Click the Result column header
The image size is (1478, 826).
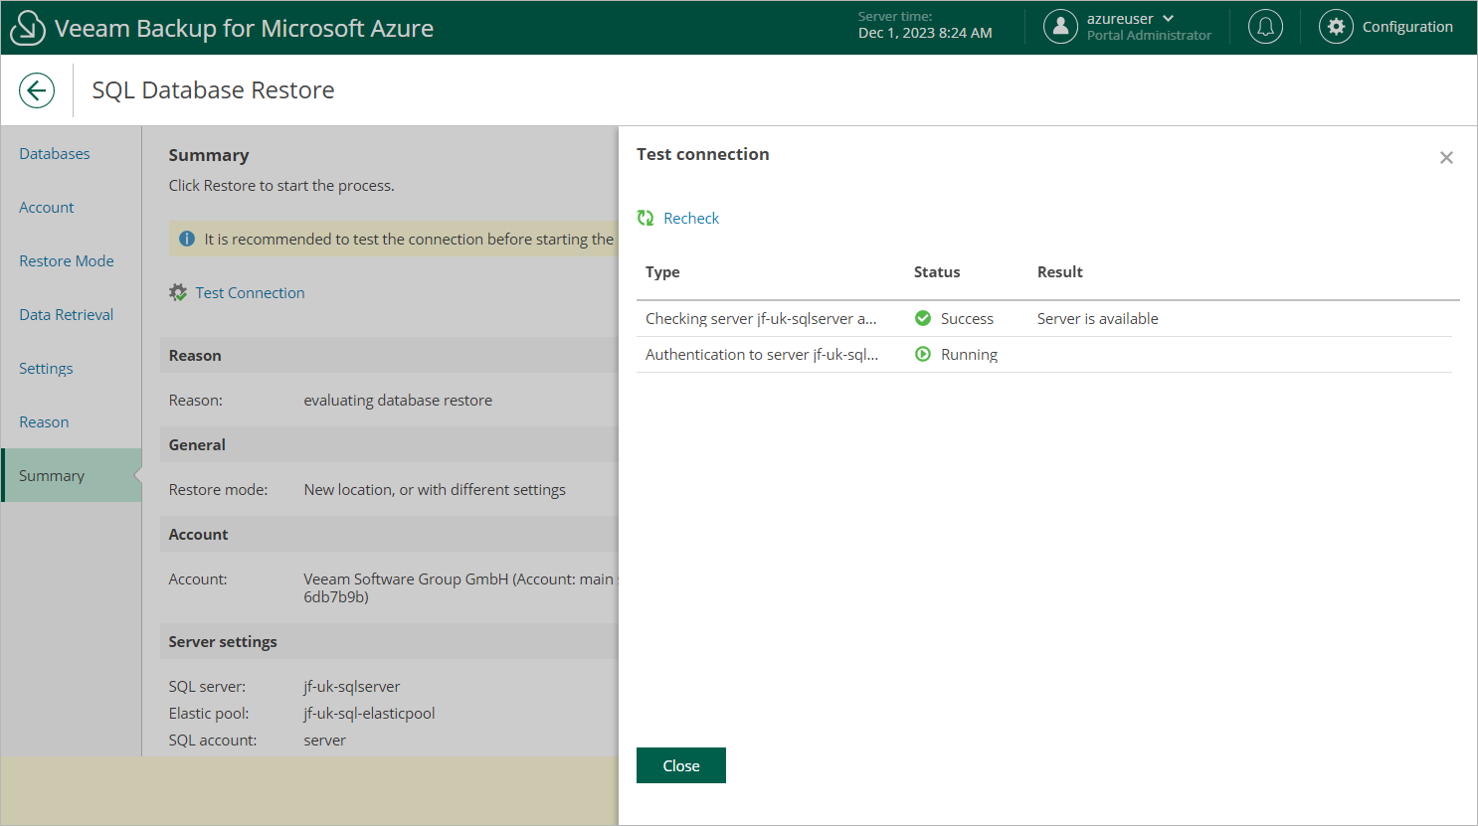[1060, 272]
